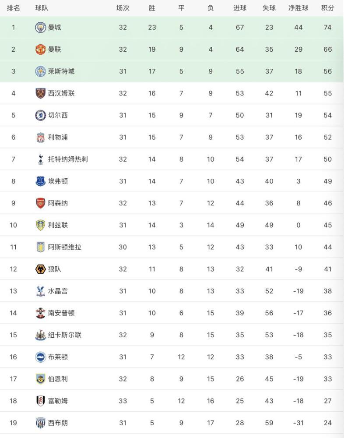Click the 水晶宫 team name
344x438 pixels.
pos(58,291)
